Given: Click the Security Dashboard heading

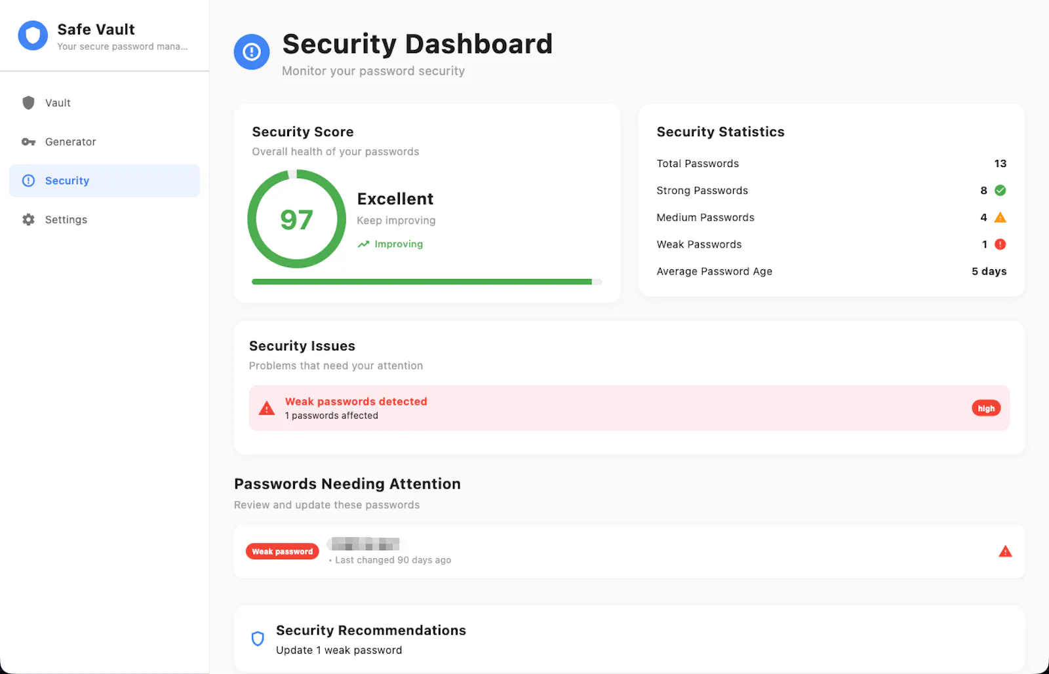Looking at the screenshot, I should (x=417, y=44).
